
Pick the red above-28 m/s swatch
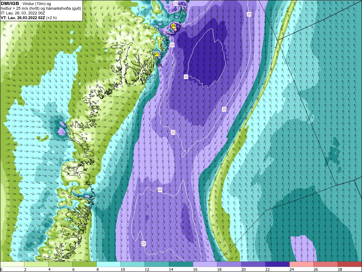pyautogui.click(x=350, y=264)
